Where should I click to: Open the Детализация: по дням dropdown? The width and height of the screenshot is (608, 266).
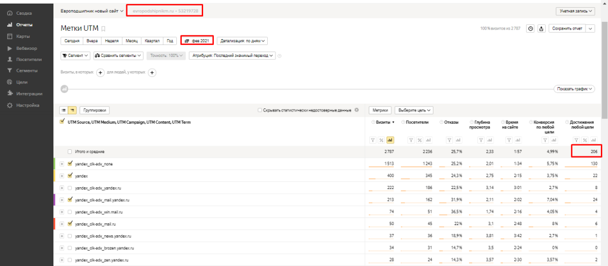pyautogui.click(x=243, y=41)
